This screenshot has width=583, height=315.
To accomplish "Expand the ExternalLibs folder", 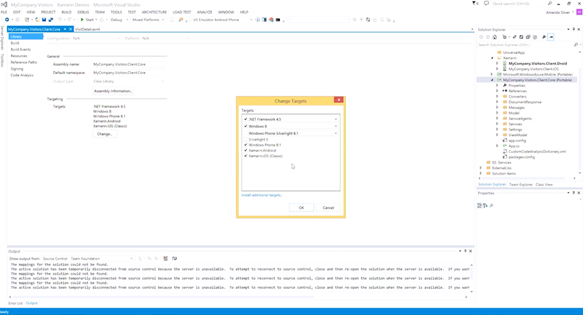I will [480, 168].
